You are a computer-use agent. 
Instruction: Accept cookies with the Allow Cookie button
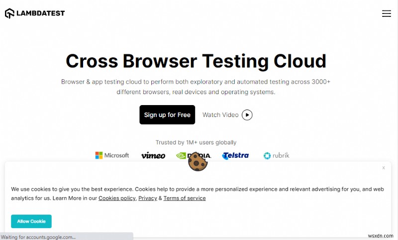pyautogui.click(x=31, y=221)
